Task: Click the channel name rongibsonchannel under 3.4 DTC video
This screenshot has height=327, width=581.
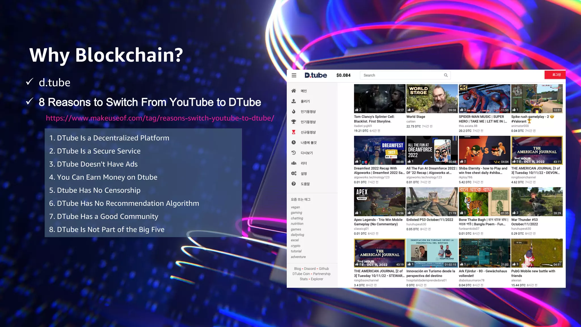Action: click(x=366, y=280)
